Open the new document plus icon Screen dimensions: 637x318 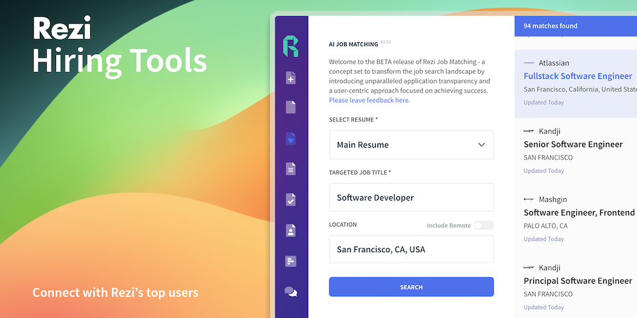click(291, 78)
